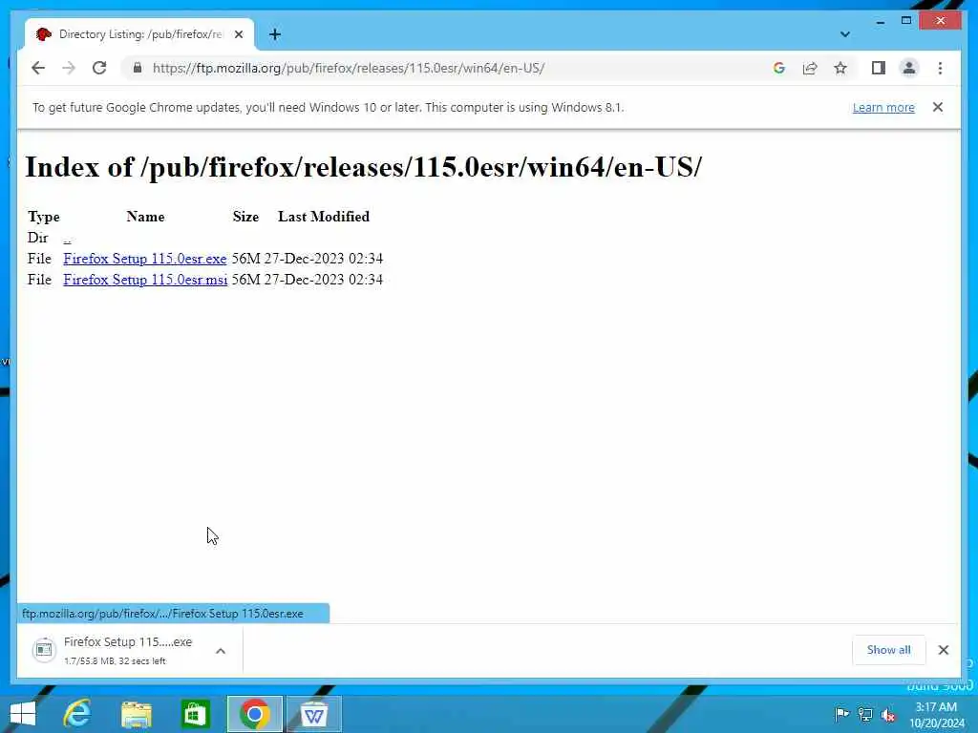This screenshot has height=733, width=978.
Task: Expand the download options chevron
Action: click(x=221, y=651)
